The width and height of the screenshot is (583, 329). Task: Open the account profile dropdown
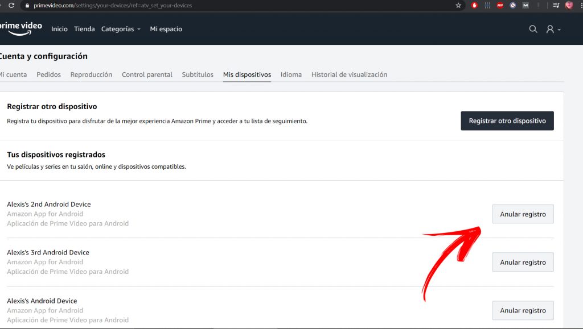pos(553,29)
